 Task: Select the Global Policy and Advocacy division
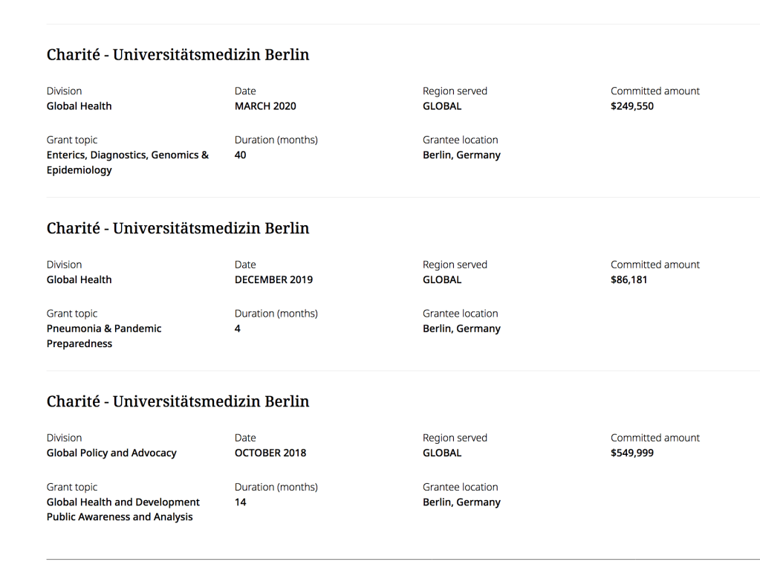pyautogui.click(x=111, y=453)
